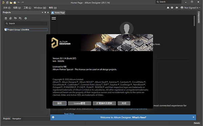Click the third icon in Projects panel toolbar
The height and width of the screenshot is (126, 203).
click(x=16, y=18)
